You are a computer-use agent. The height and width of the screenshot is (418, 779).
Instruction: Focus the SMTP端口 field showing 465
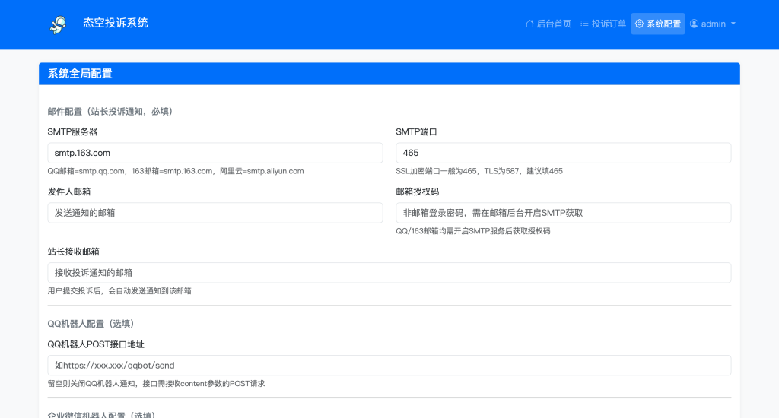(564, 153)
